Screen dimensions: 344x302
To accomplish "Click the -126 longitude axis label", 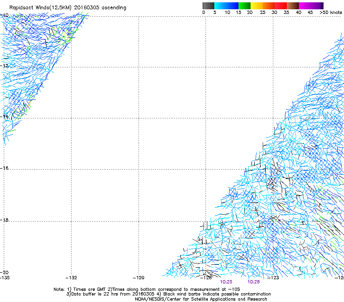I will [206, 278].
